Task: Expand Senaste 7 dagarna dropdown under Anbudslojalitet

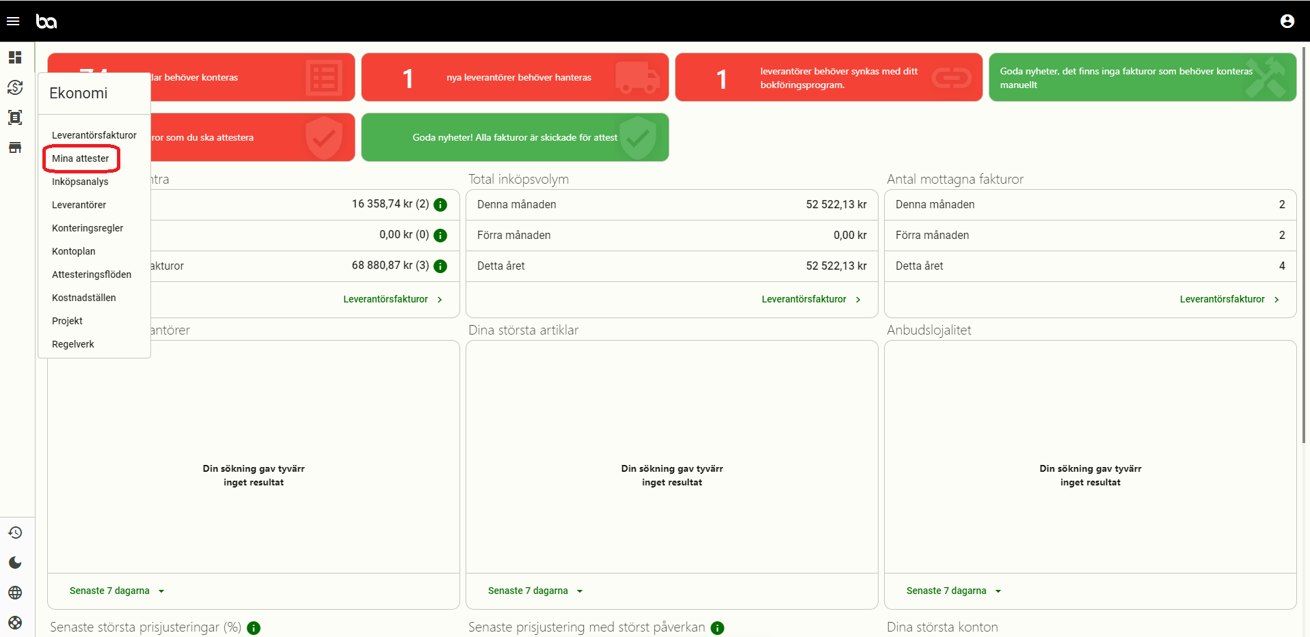Action: coord(954,591)
